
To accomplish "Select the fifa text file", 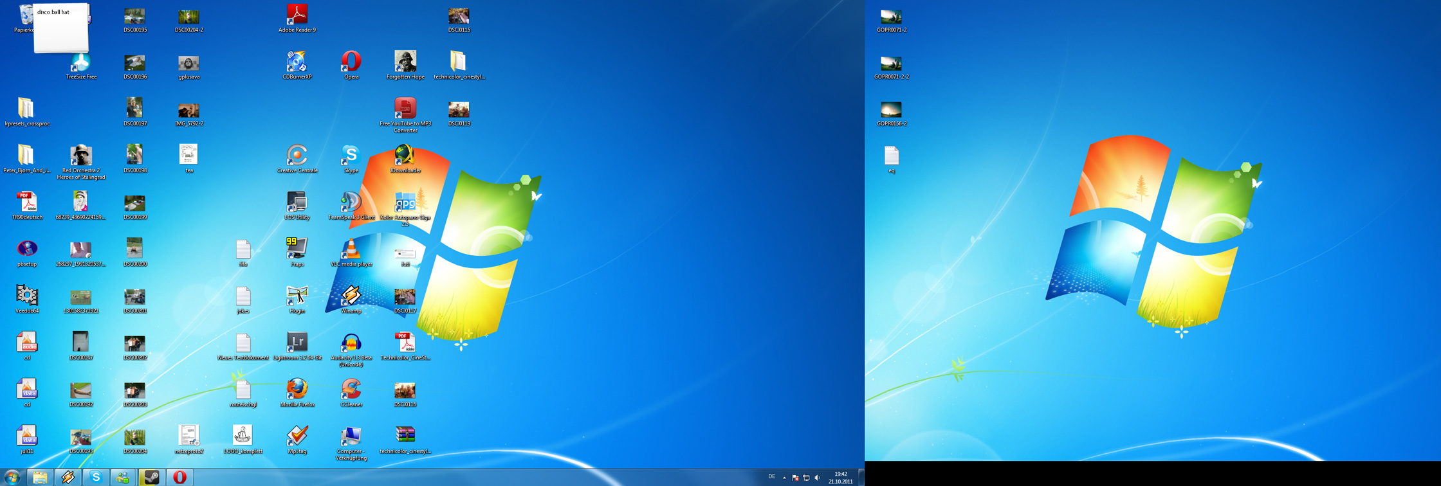I will pos(243,253).
